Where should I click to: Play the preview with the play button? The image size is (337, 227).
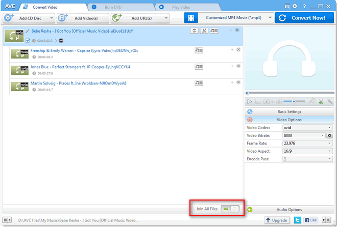(x=249, y=101)
